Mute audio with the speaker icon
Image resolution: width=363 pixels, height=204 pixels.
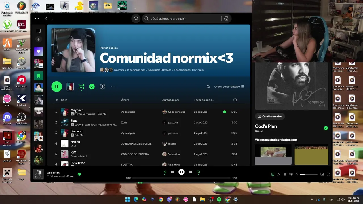tap(297, 174)
